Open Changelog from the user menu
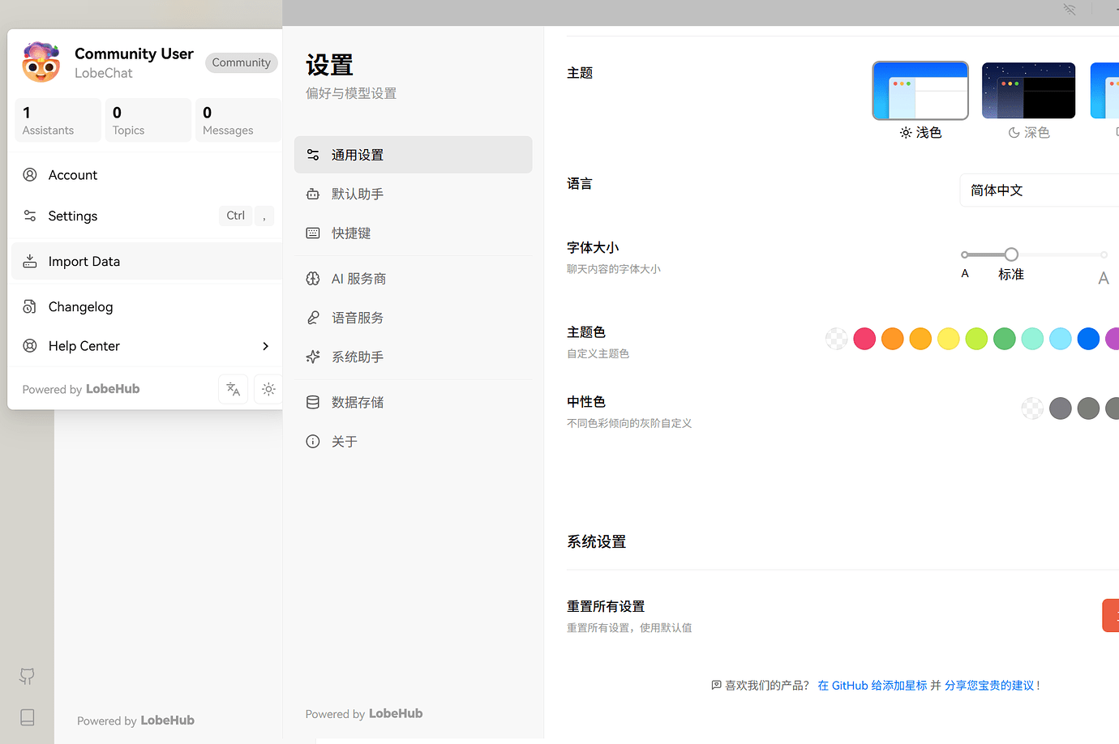1119x744 pixels. click(x=146, y=306)
